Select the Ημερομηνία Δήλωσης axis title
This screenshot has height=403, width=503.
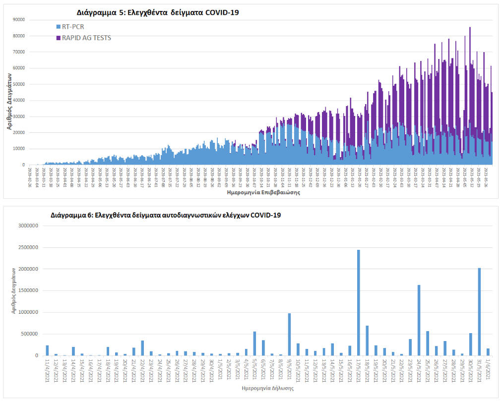(x=267, y=388)
